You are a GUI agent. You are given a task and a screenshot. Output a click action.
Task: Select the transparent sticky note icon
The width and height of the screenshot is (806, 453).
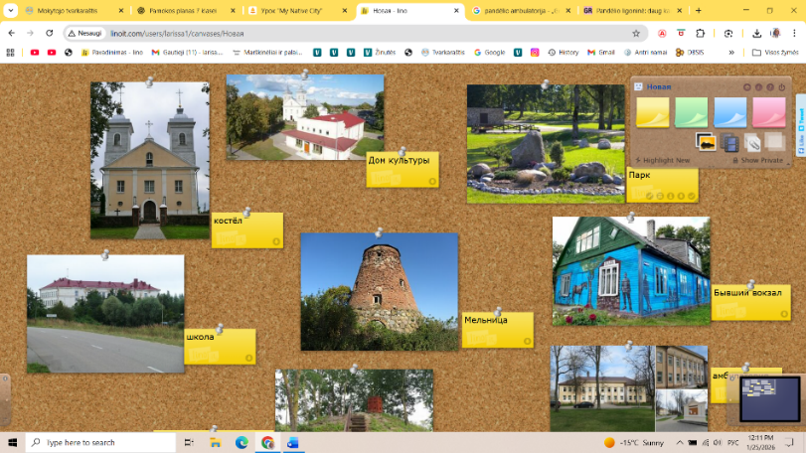point(774,143)
